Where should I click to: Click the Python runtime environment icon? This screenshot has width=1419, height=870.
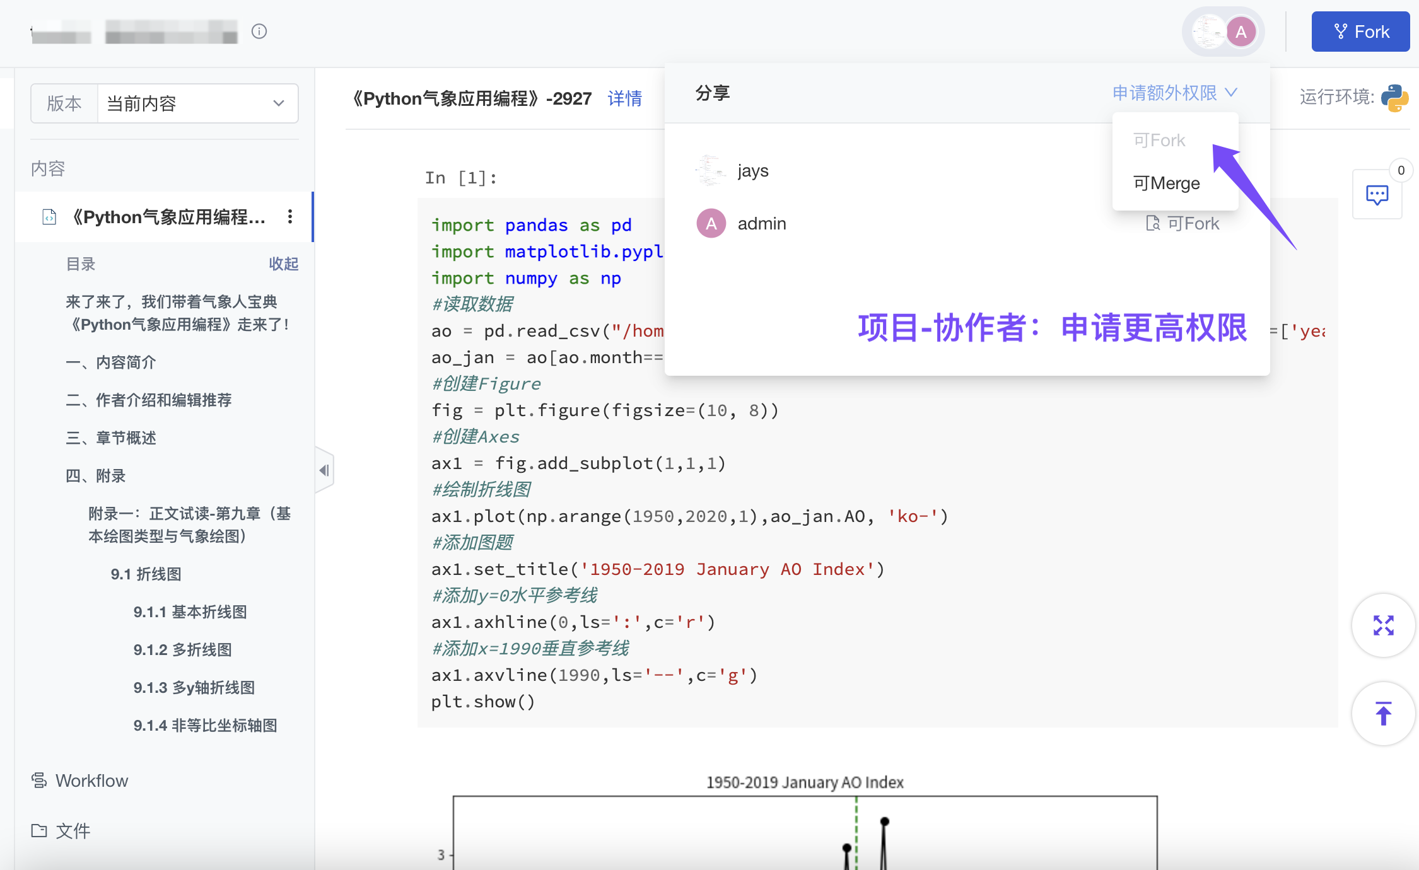(x=1394, y=97)
